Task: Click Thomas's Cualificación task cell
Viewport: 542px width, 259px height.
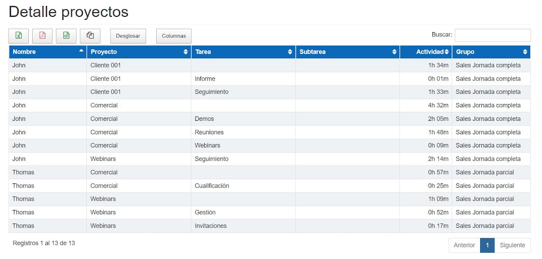Action: (212, 186)
